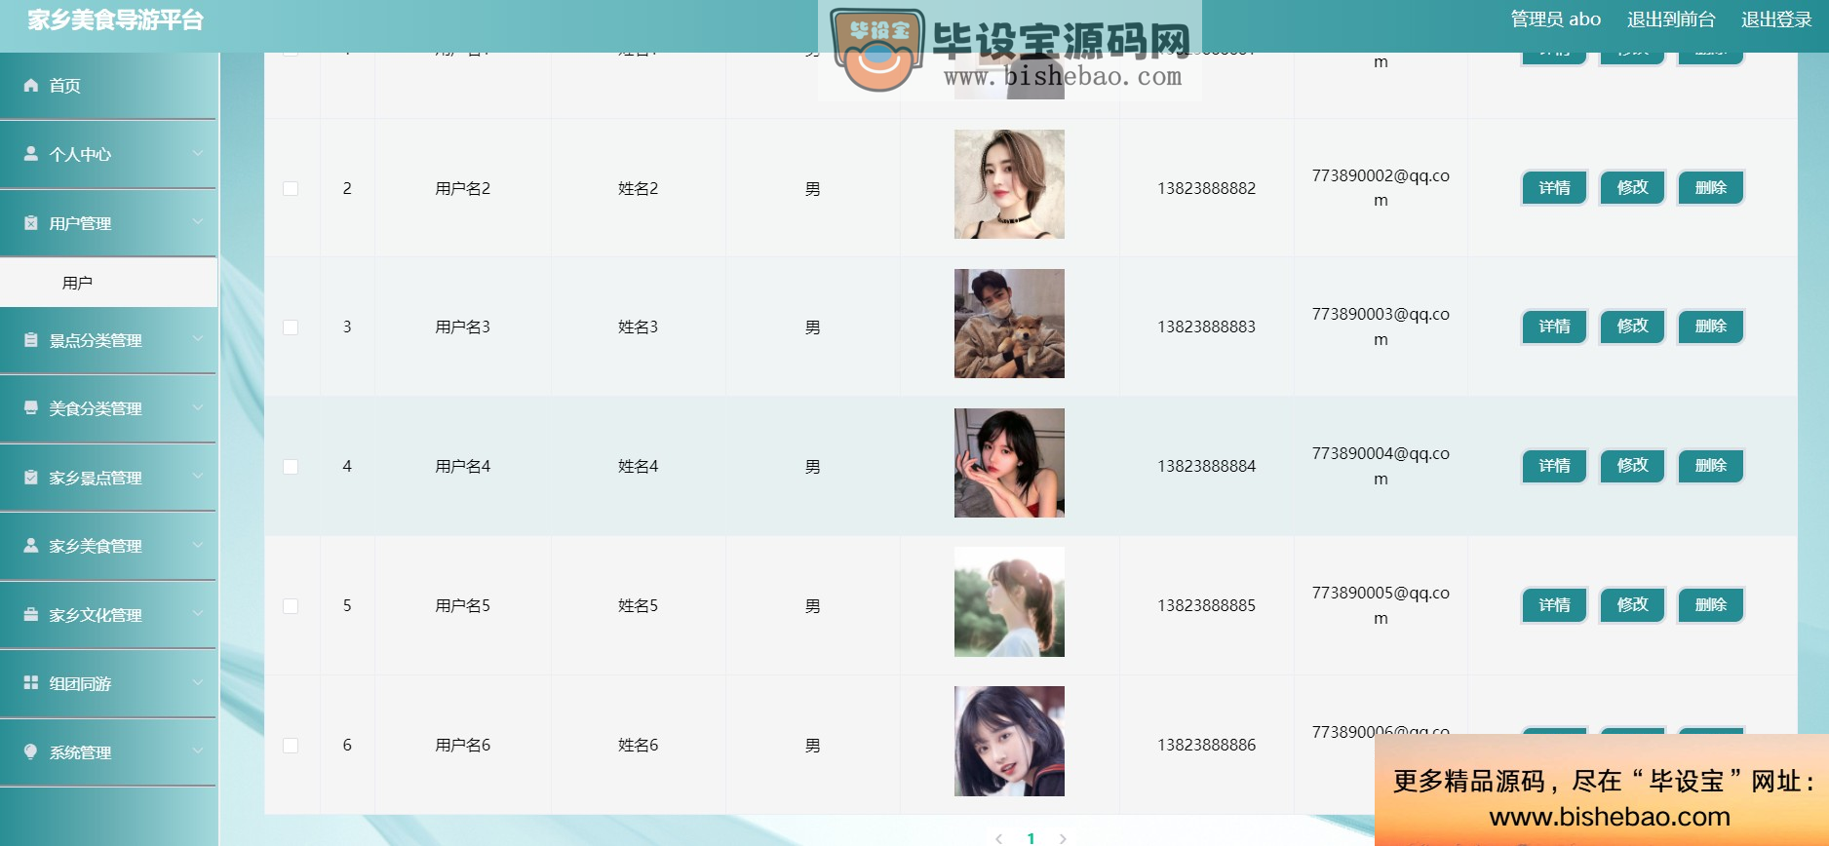Screen dimensions: 1829x846
Task: Tick the checkbox for row 2
Action: (291, 189)
